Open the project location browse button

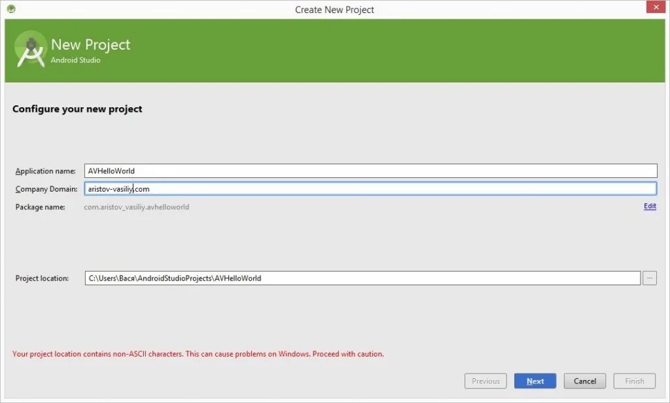click(650, 278)
